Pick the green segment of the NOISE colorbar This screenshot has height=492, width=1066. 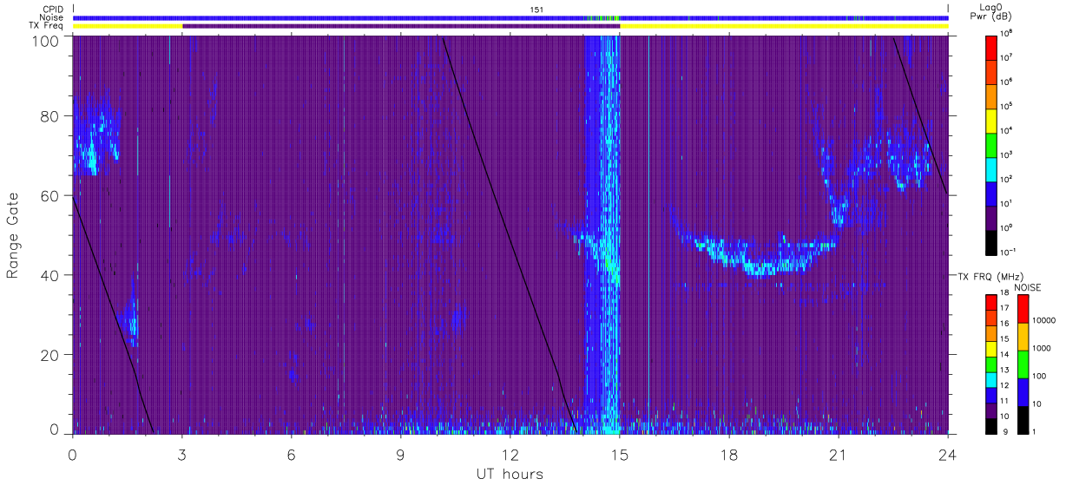(1023, 364)
